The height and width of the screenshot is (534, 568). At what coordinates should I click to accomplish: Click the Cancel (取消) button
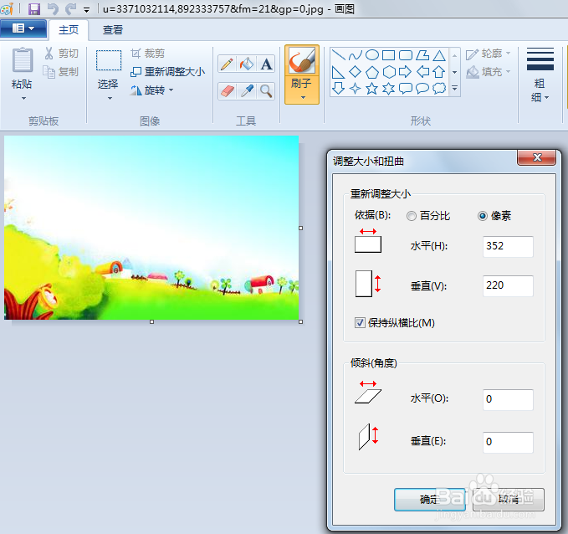tap(509, 499)
